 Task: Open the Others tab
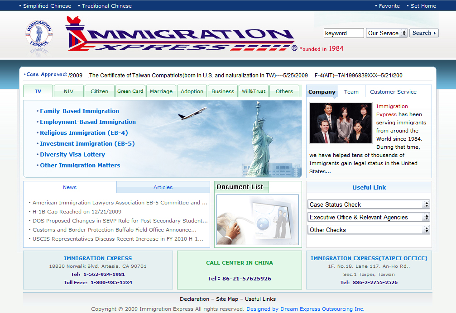tap(284, 91)
